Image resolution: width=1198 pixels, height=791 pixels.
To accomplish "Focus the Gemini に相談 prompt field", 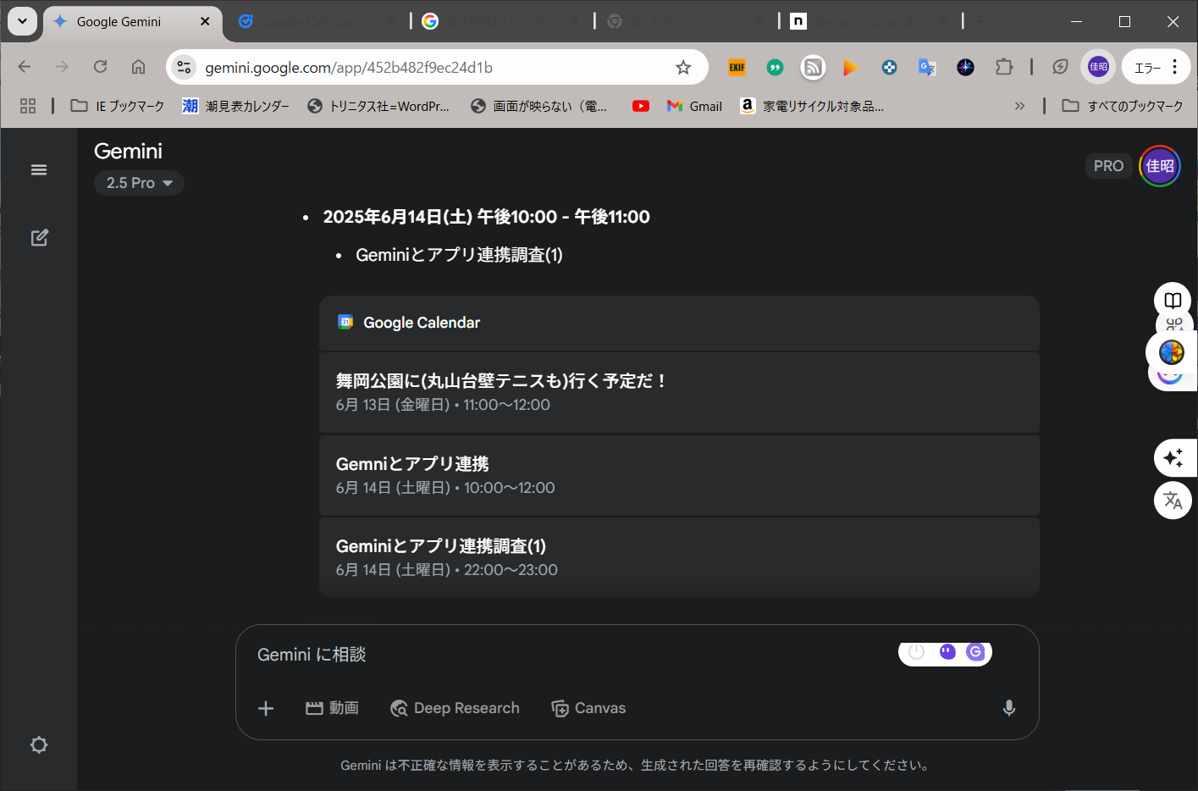I will (567, 655).
